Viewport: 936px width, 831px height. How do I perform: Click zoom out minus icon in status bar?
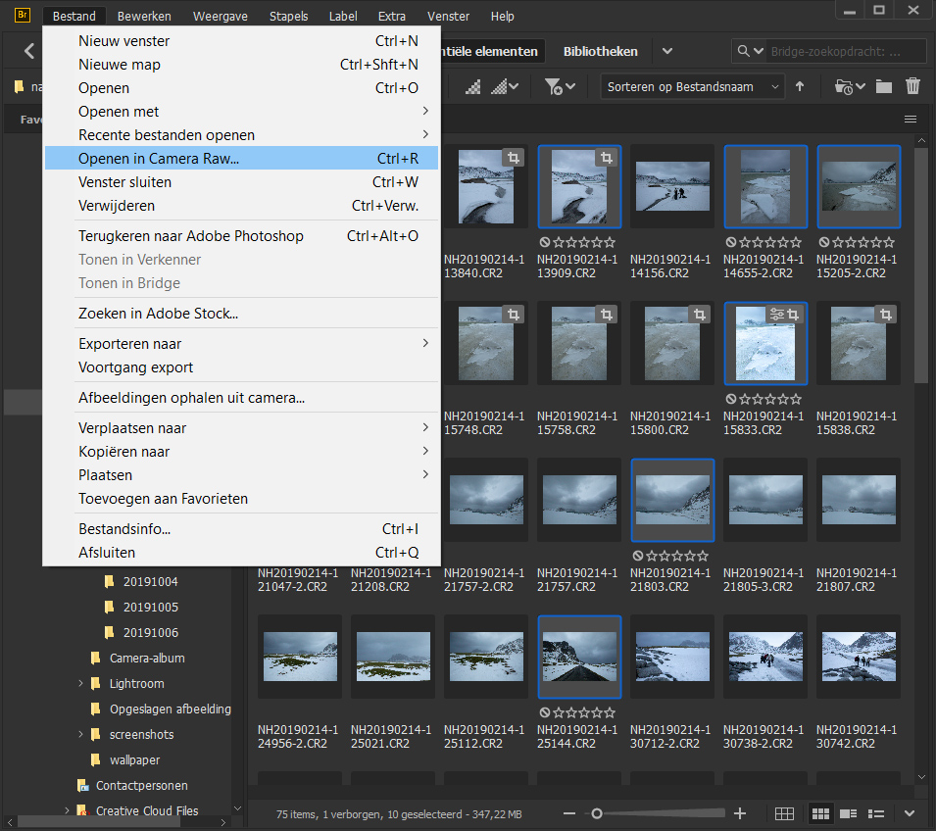click(569, 813)
